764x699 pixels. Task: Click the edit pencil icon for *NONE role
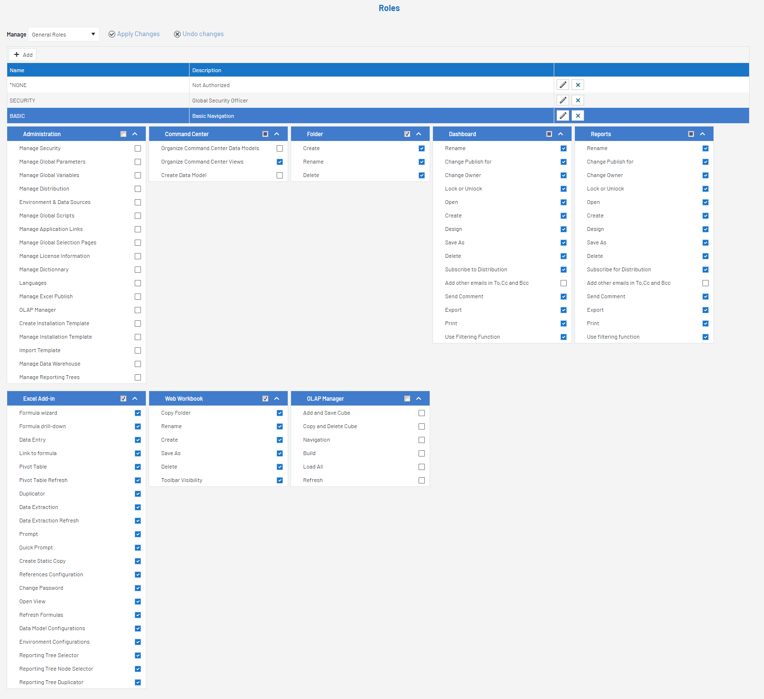[562, 85]
